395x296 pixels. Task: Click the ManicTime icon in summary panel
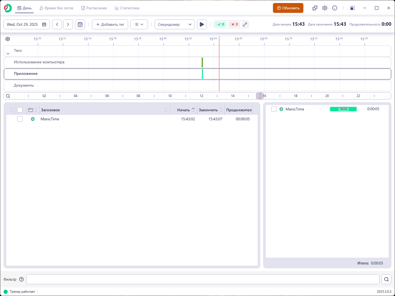tap(281, 109)
